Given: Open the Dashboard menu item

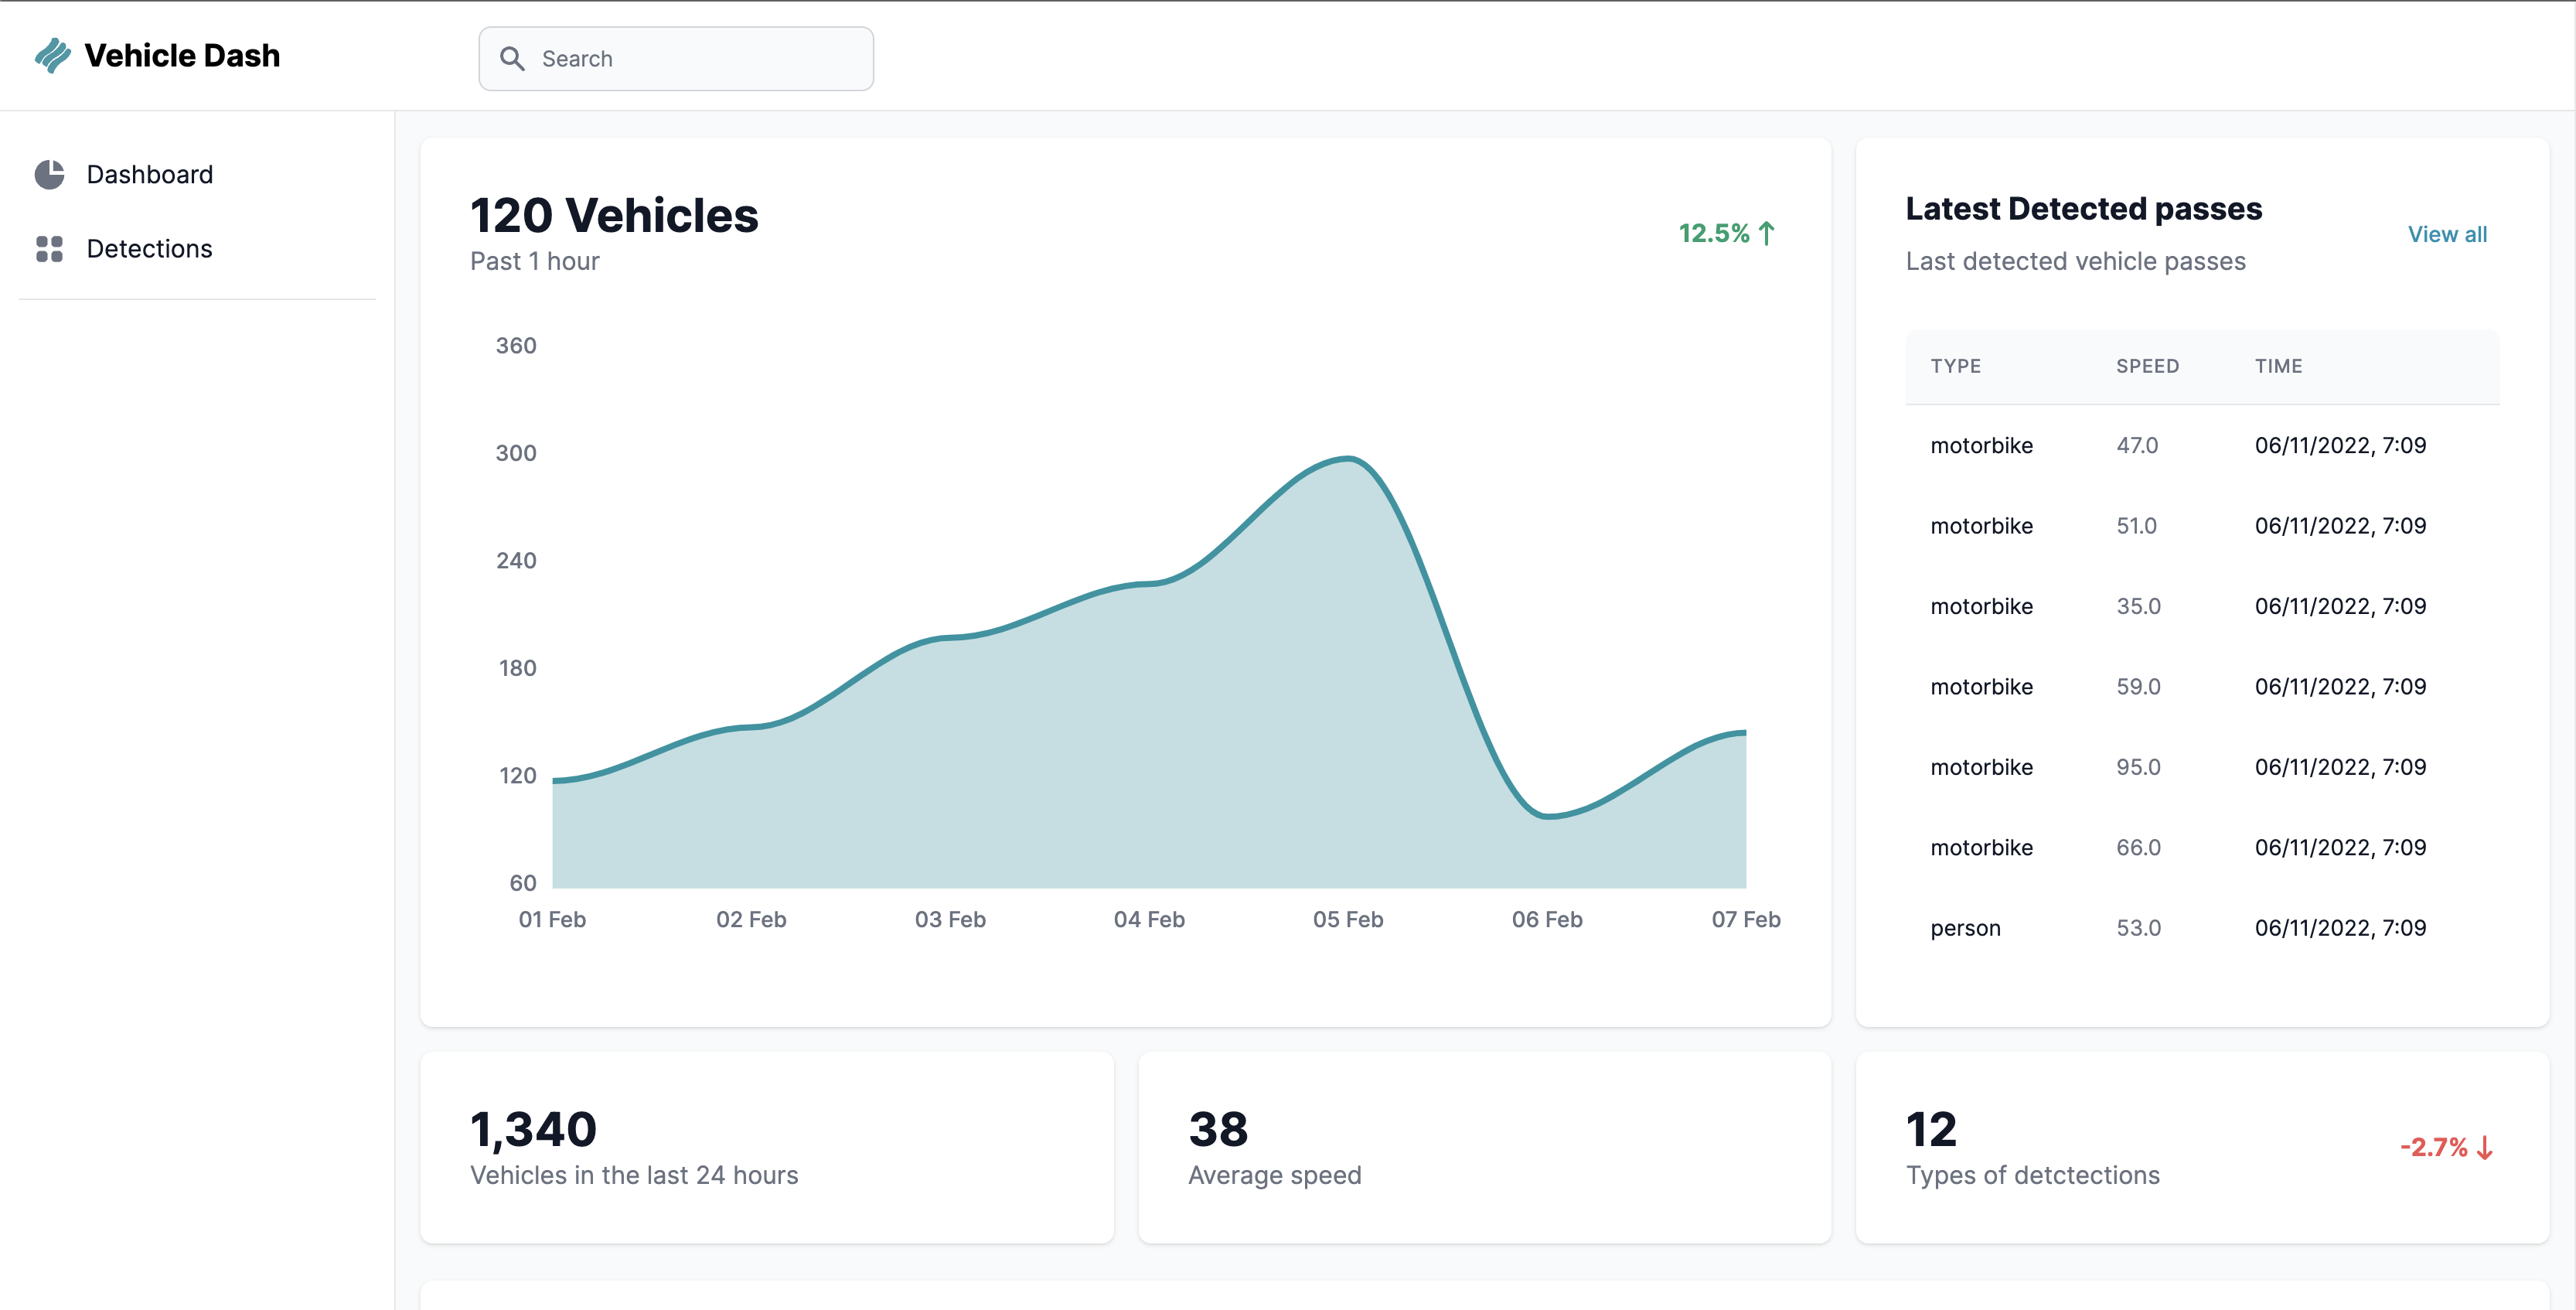Looking at the screenshot, I should pyautogui.click(x=149, y=174).
